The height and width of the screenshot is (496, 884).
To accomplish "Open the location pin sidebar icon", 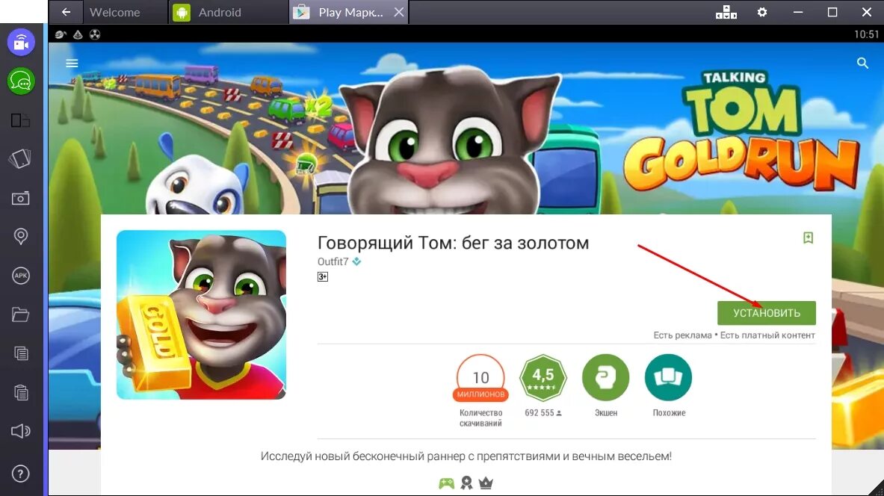I will pos(21,236).
